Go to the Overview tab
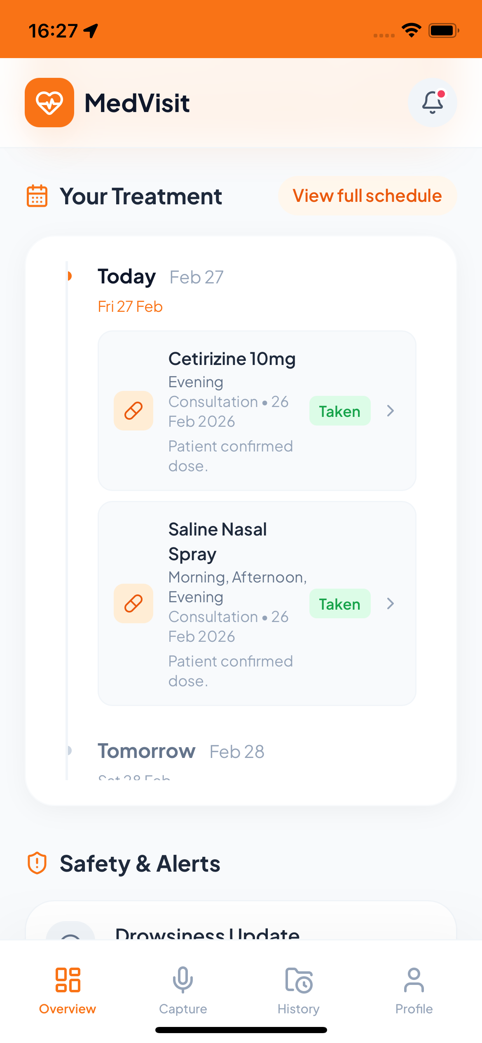 pos(68,990)
